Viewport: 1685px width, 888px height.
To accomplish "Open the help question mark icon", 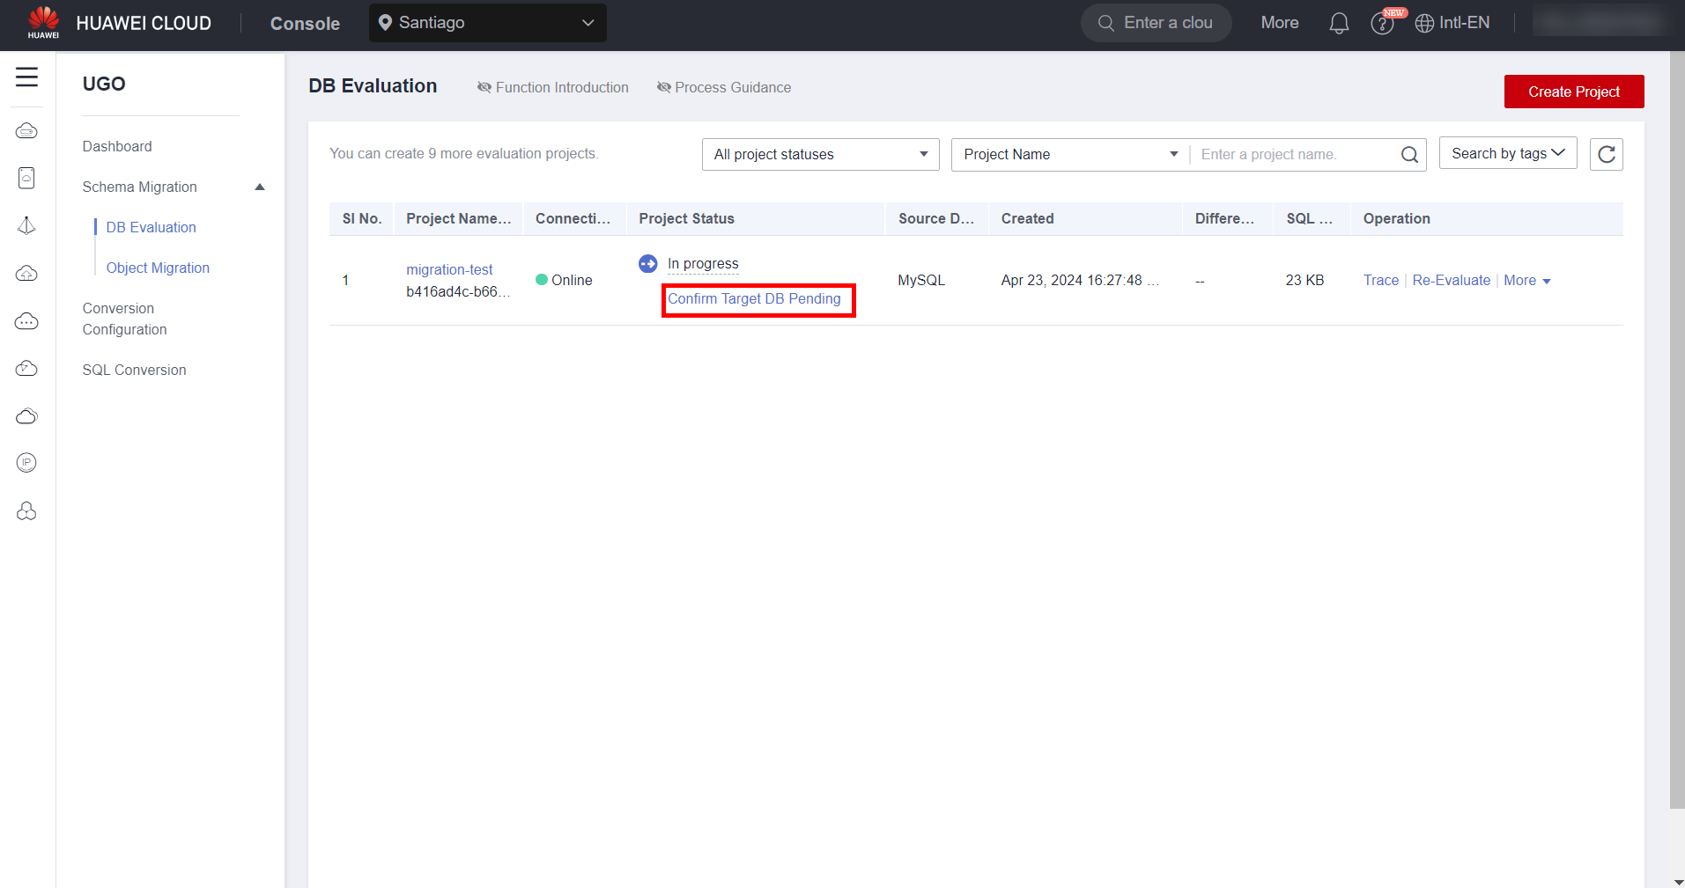I will coord(1381,24).
